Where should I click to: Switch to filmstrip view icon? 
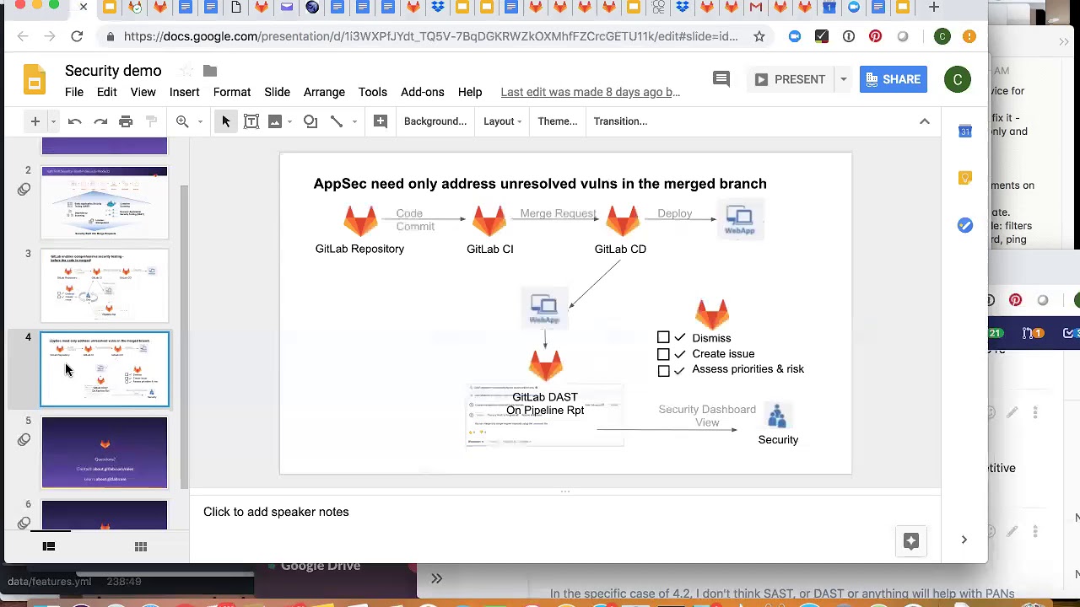pos(49,546)
